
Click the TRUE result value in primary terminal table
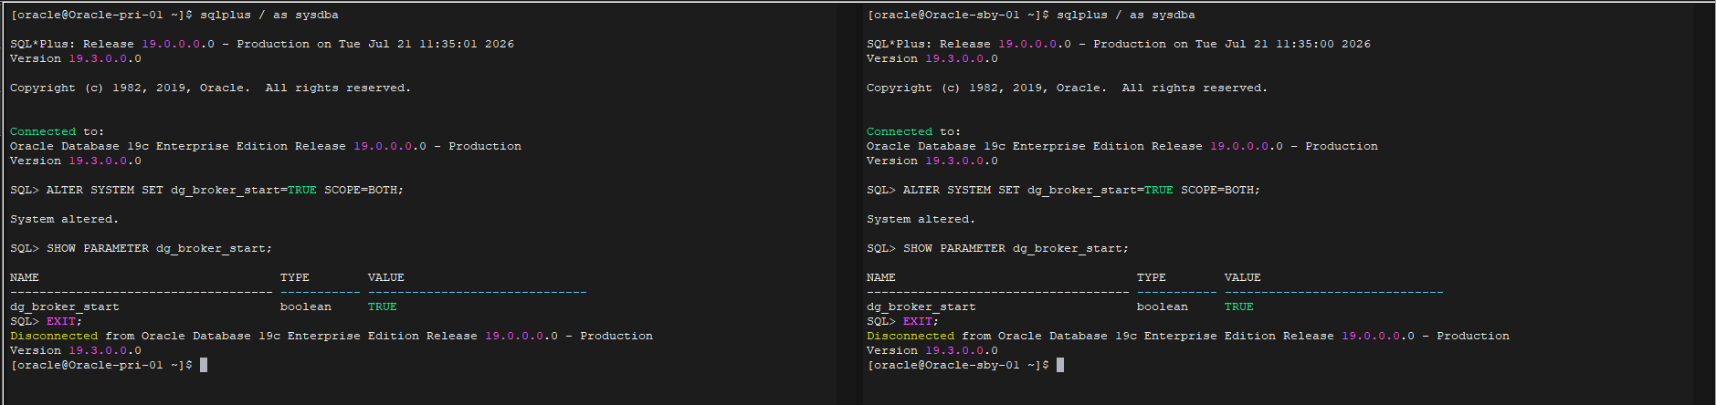point(383,306)
